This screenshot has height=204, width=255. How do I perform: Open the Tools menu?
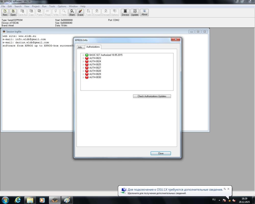click(52, 6)
